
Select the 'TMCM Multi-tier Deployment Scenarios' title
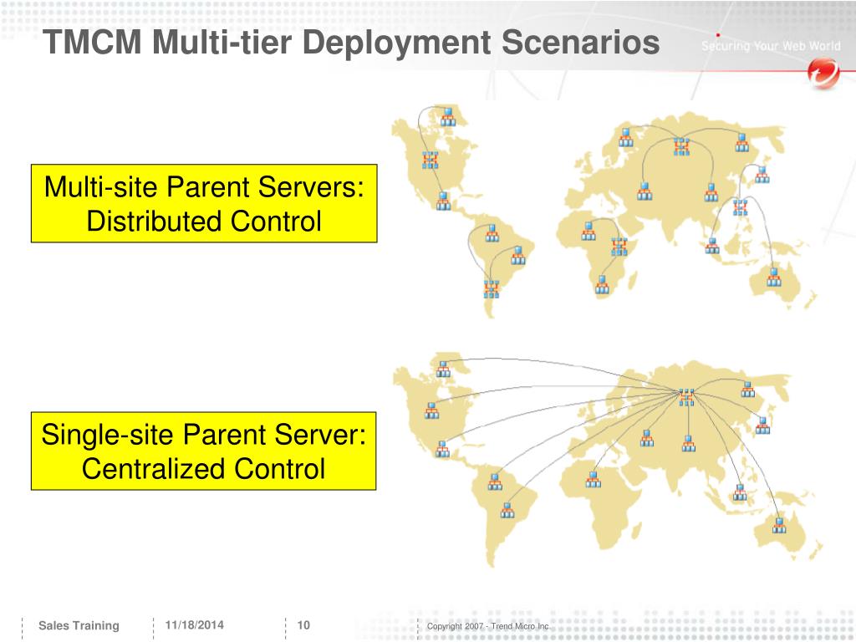pyautogui.click(x=351, y=42)
